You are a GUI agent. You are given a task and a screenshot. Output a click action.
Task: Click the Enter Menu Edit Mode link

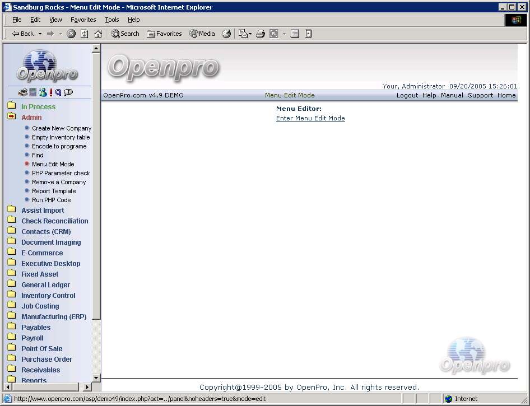(x=310, y=118)
